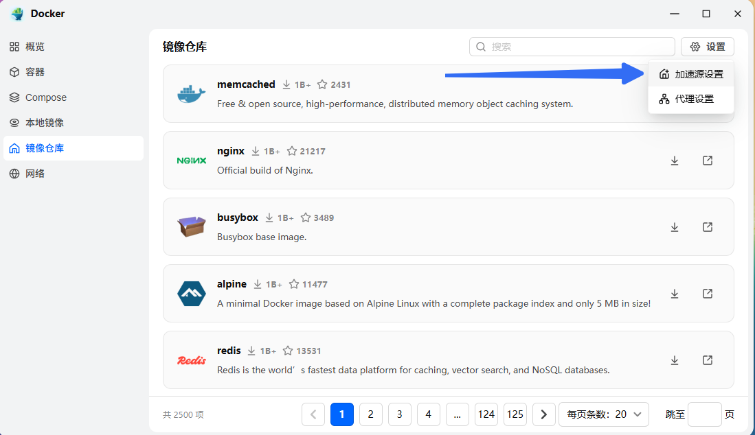Click the 共 2500 项 total count
Screen dimensions: 755x435
(183, 414)
